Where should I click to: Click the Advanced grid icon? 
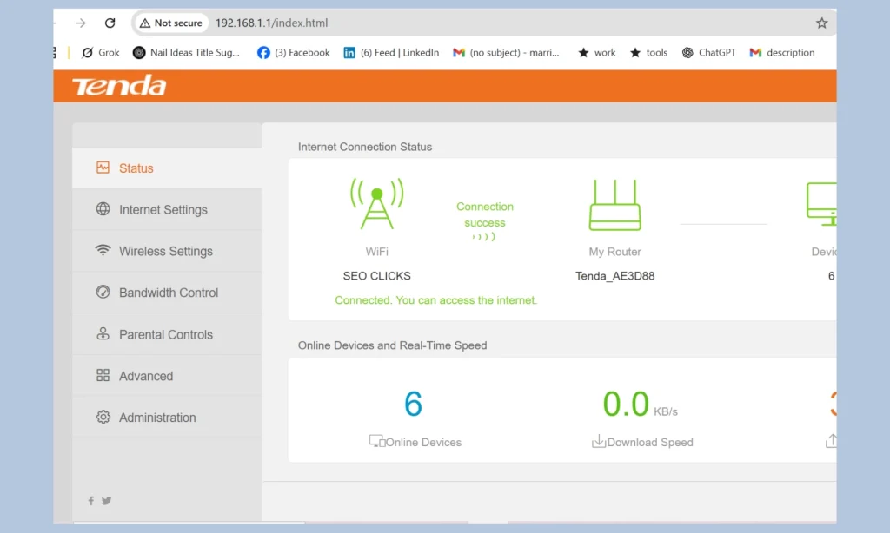tap(102, 376)
